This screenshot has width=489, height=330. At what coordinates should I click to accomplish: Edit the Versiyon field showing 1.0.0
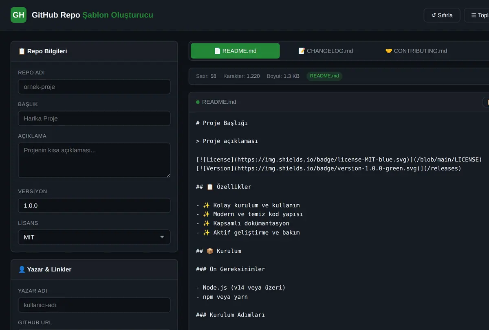pyautogui.click(x=94, y=205)
